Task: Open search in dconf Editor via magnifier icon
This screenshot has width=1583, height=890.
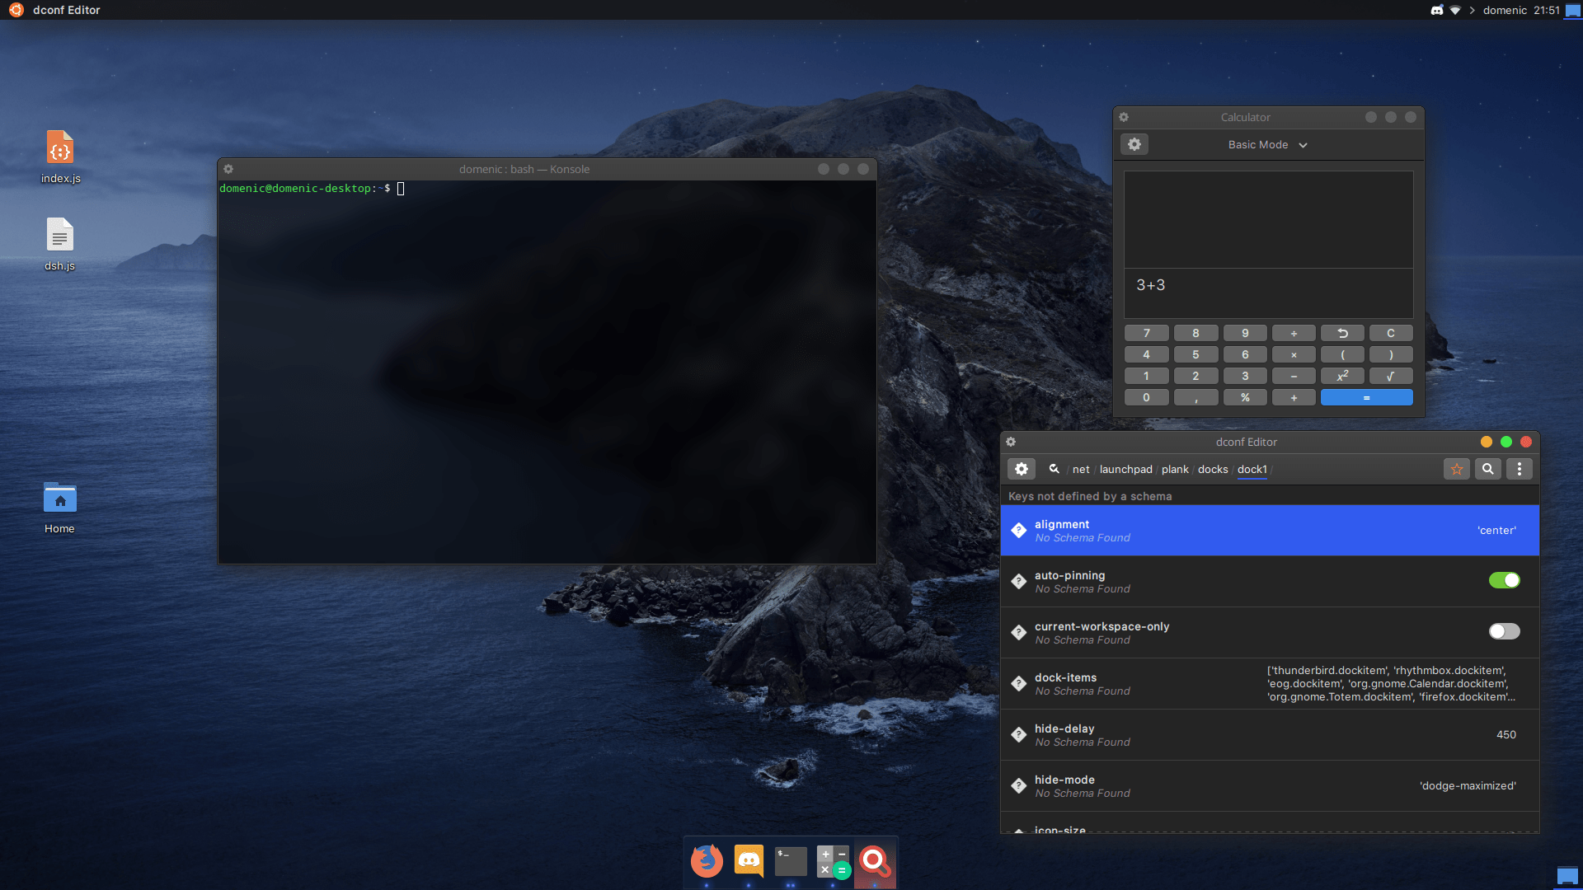Action: pyautogui.click(x=1488, y=469)
